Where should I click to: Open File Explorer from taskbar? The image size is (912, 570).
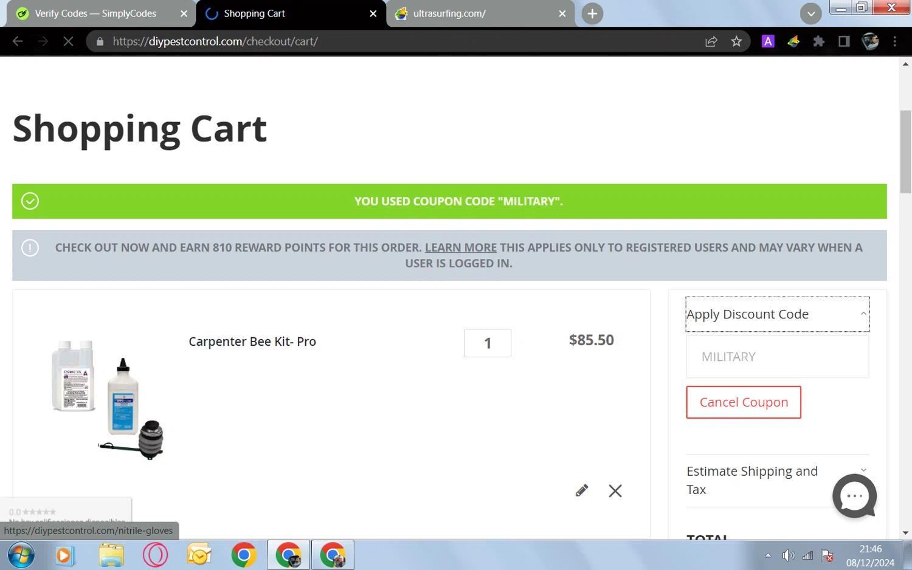click(x=111, y=555)
